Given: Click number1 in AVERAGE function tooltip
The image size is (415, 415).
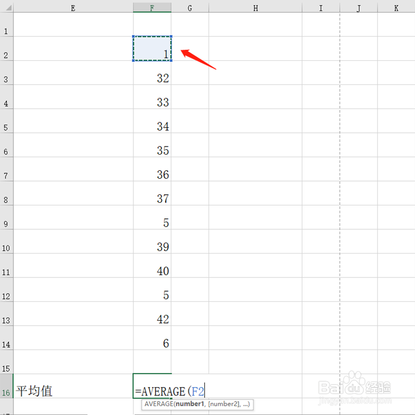Looking at the screenshot, I should click(x=190, y=404).
